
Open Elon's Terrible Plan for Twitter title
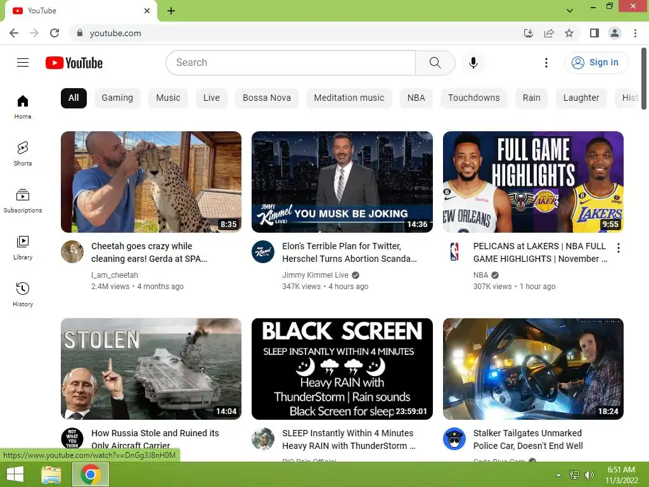(x=349, y=252)
